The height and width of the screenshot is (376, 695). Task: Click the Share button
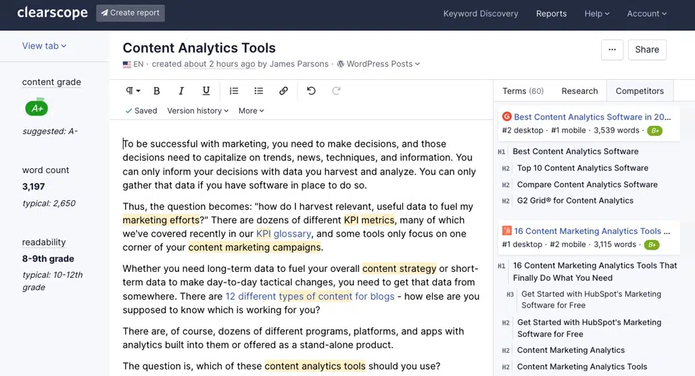point(647,49)
